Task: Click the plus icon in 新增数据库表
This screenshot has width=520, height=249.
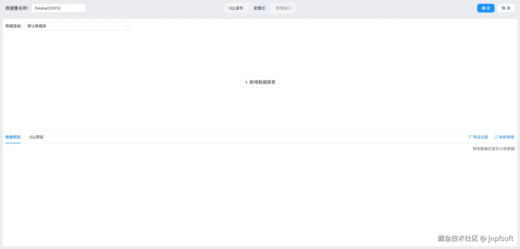Action: [246, 82]
